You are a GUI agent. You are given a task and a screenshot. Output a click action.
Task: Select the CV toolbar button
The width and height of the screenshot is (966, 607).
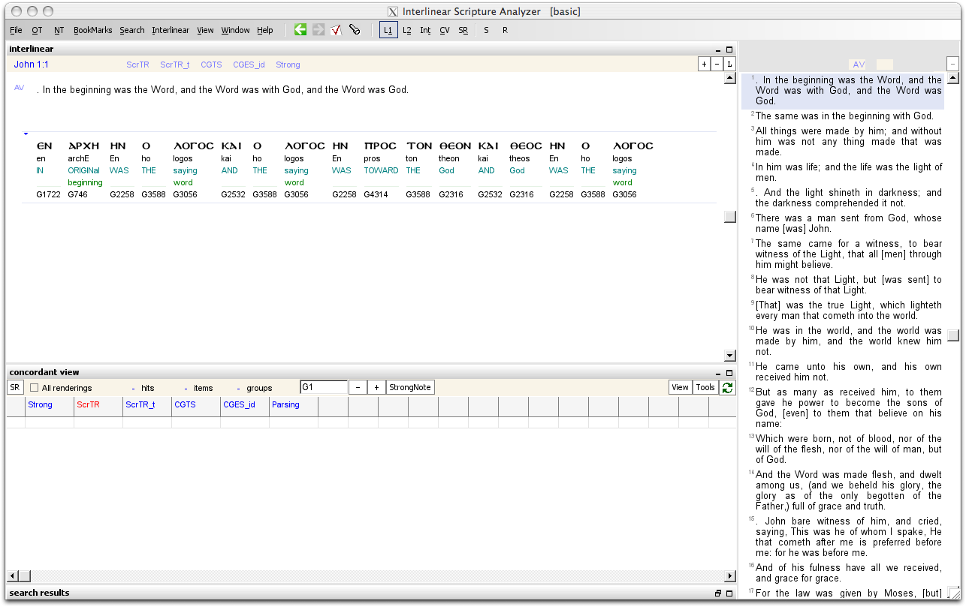[x=445, y=30]
